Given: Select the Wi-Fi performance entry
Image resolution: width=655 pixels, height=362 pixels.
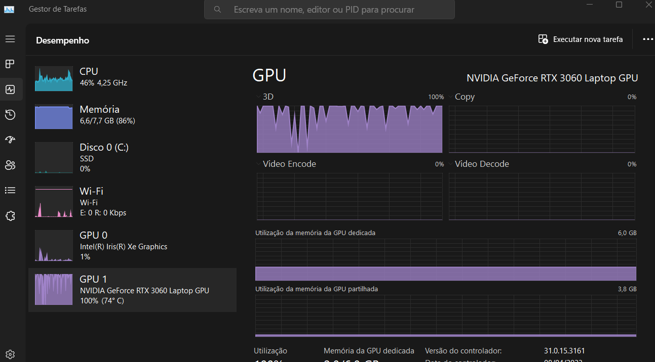Looking at the screenshot, I should point(132,201).
